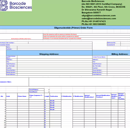
Task: Click the billing City label
Action: pyautogui.click(x=94, y=62)
